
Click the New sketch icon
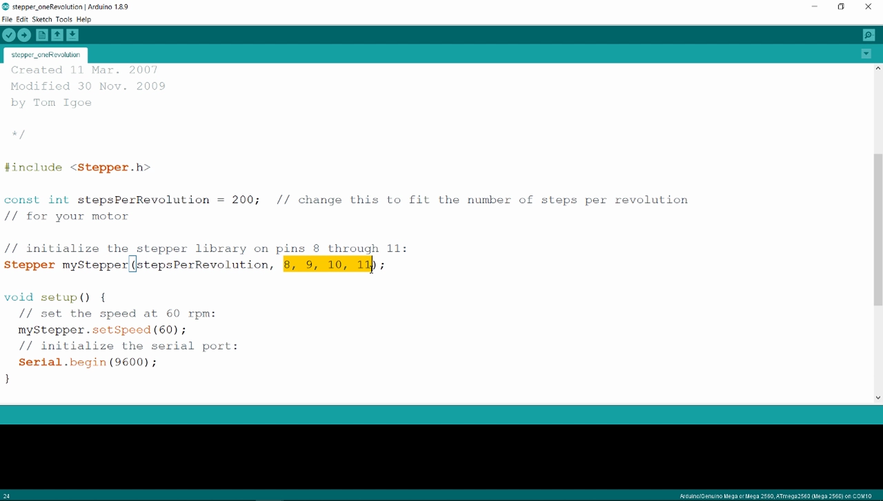(x=41, y=34)
